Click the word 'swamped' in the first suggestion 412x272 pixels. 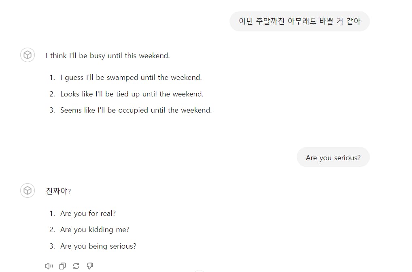tap(122, 77)
